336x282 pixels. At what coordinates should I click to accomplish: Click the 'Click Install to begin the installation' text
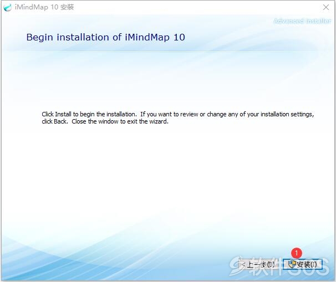click(x=89, y=114)
